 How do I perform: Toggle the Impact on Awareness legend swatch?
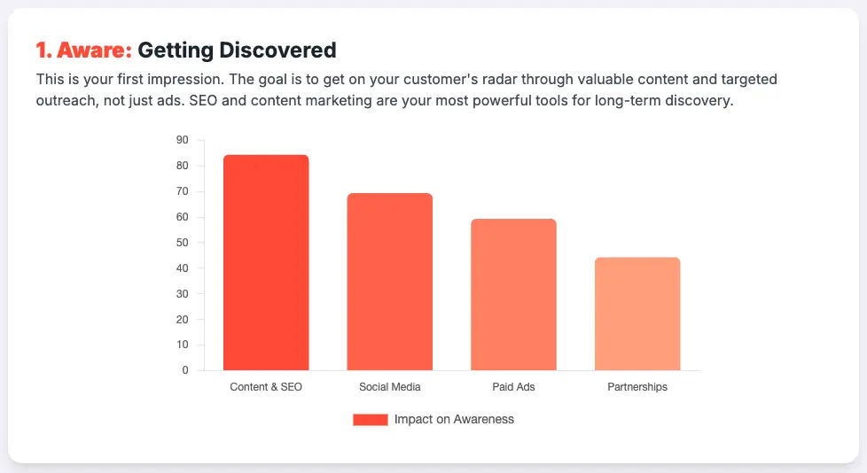pyautogui.click(x=371, y=419)
